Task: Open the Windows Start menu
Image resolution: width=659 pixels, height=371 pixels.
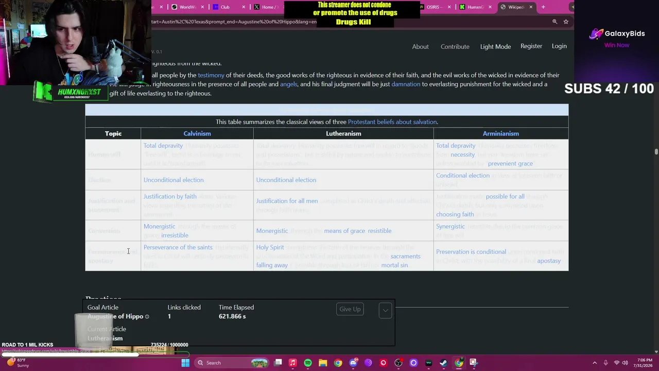Action: click(x=185, y=363)
